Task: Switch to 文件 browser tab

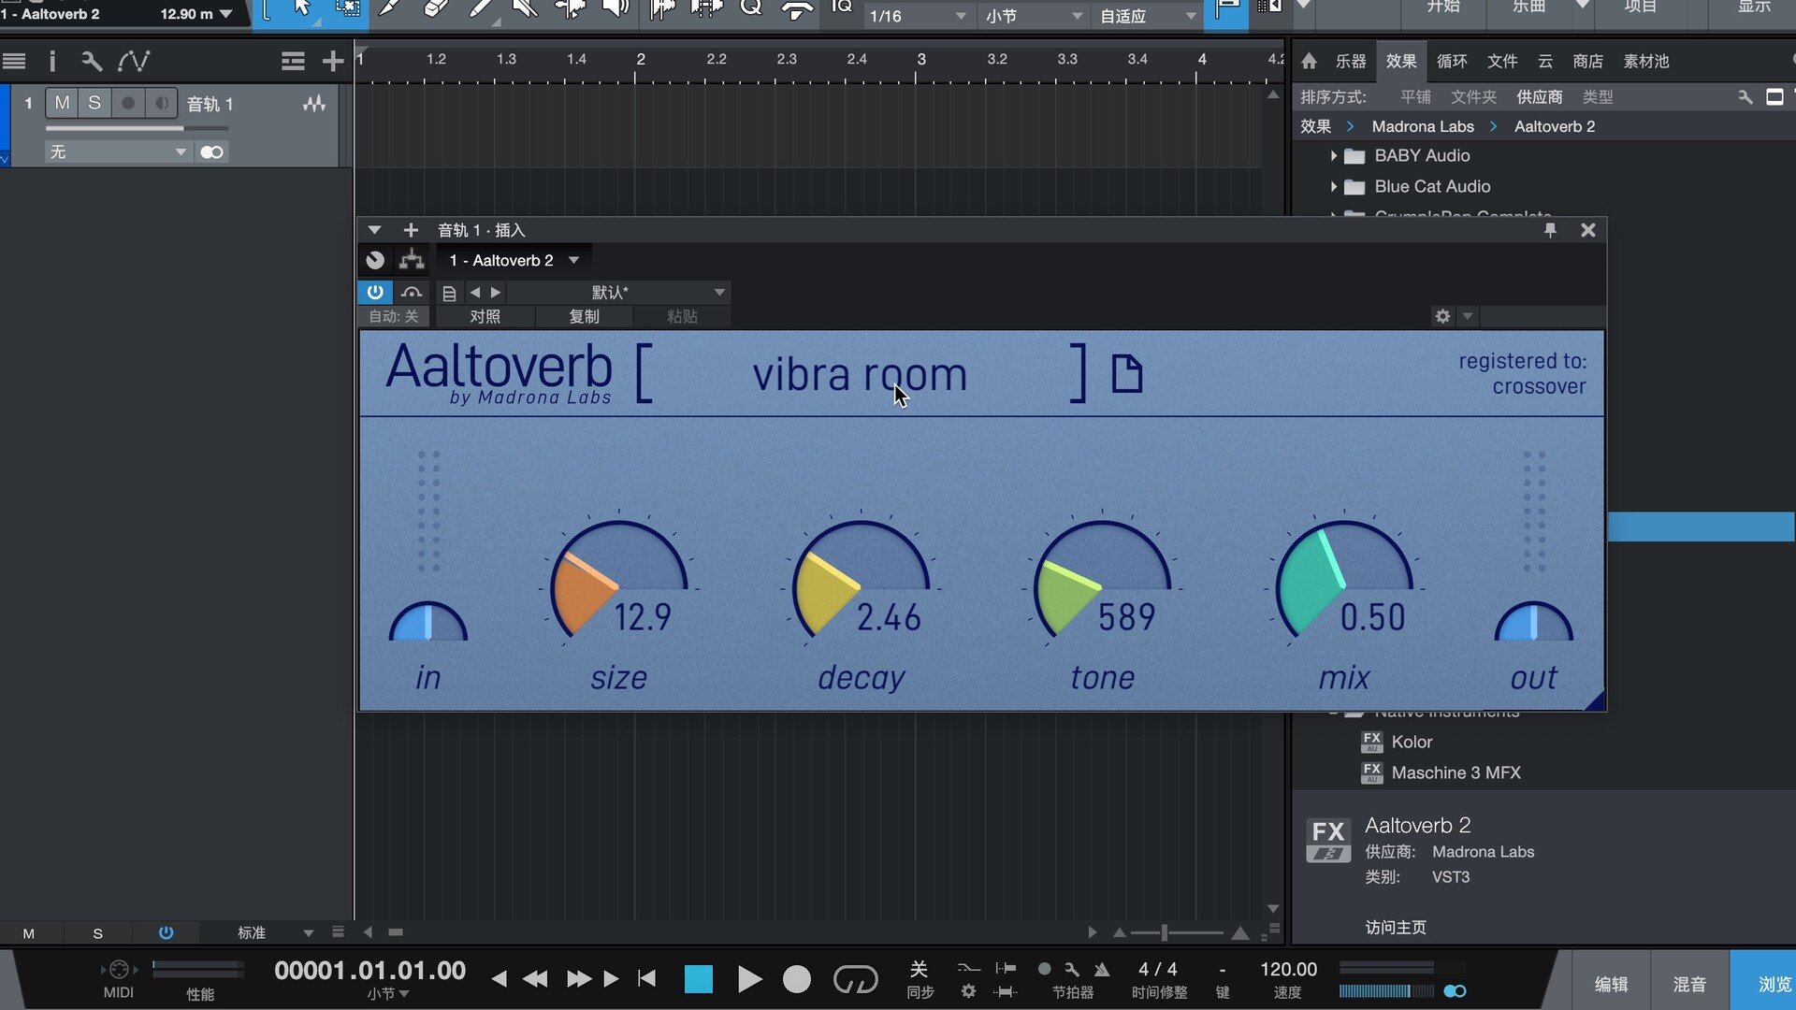Action: [1502, 62]
